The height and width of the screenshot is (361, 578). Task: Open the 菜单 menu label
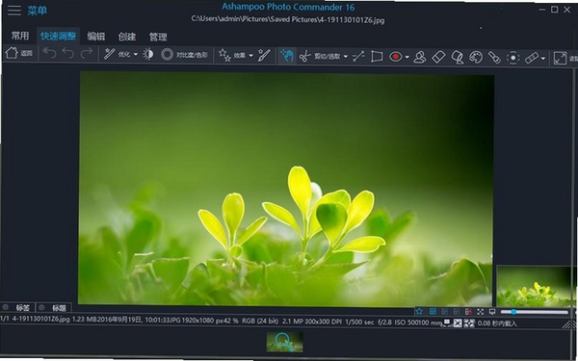37,11
